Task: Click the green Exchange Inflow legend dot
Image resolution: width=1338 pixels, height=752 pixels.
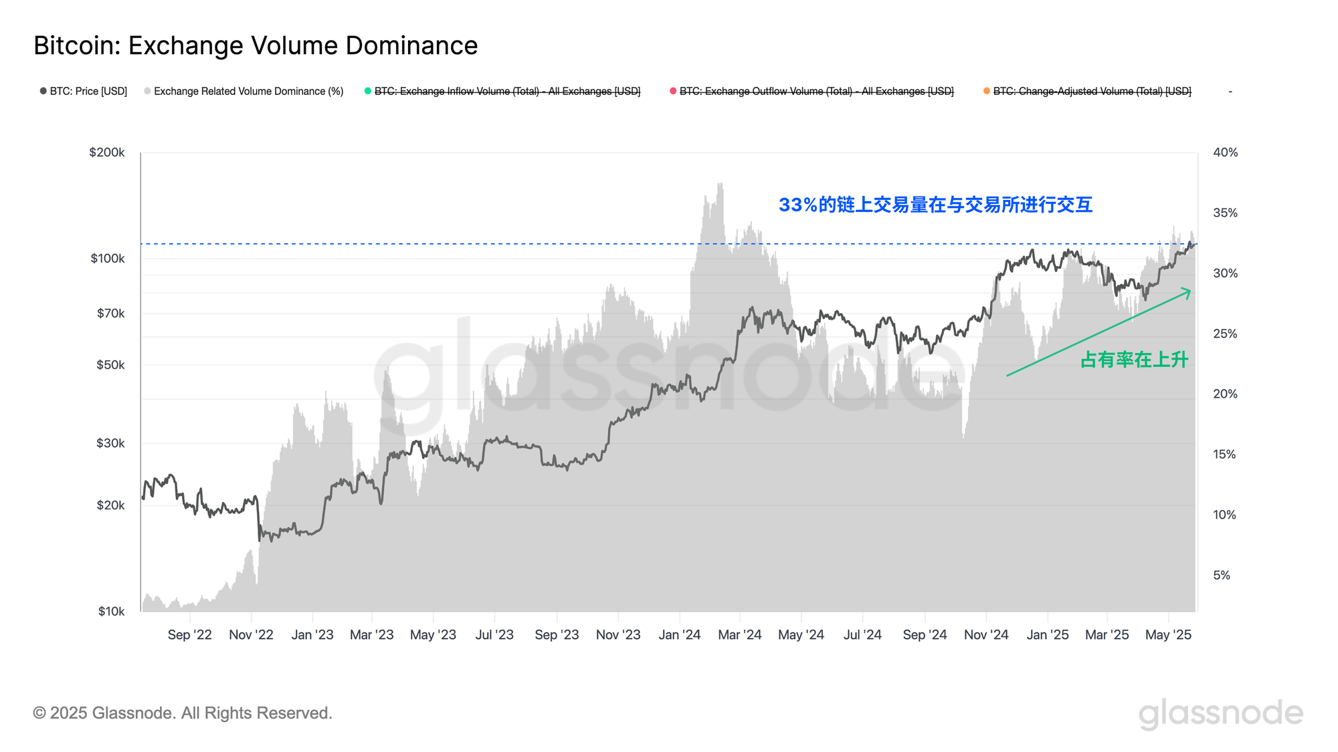Action: pyautogui.click(x=368, y=91)
